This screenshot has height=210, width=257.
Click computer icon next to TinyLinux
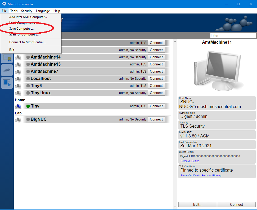18,93
